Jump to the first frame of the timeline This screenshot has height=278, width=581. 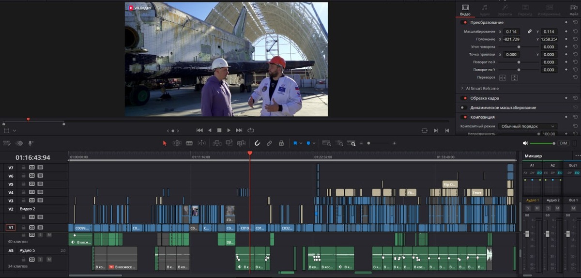click(x=199, y=130)
